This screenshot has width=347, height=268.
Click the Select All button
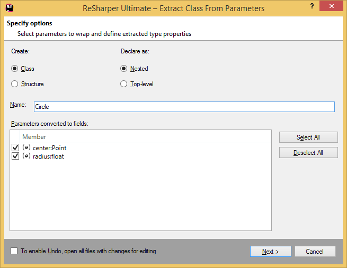point(308,137)
